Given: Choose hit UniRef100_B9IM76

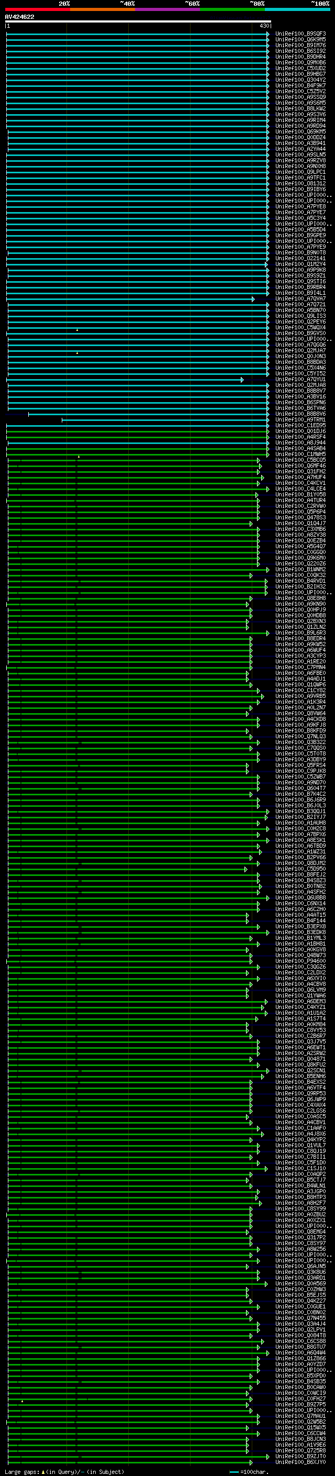Looking at the screenshot, I should point(300,45).
